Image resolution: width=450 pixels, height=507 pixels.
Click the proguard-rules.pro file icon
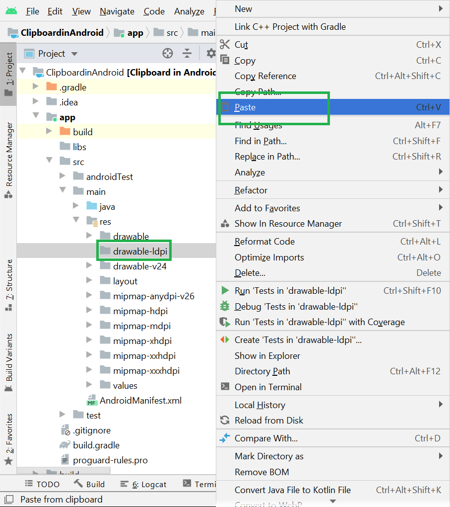coord(65,460)
